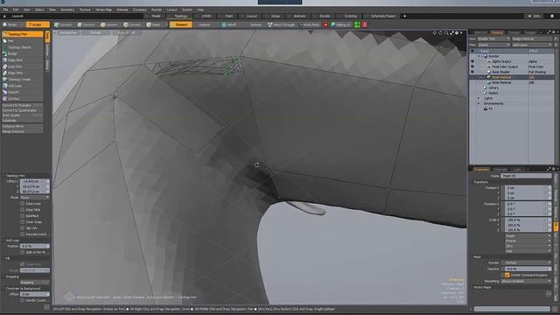Click the viewport zoom magnifier icon

point(446,33)
